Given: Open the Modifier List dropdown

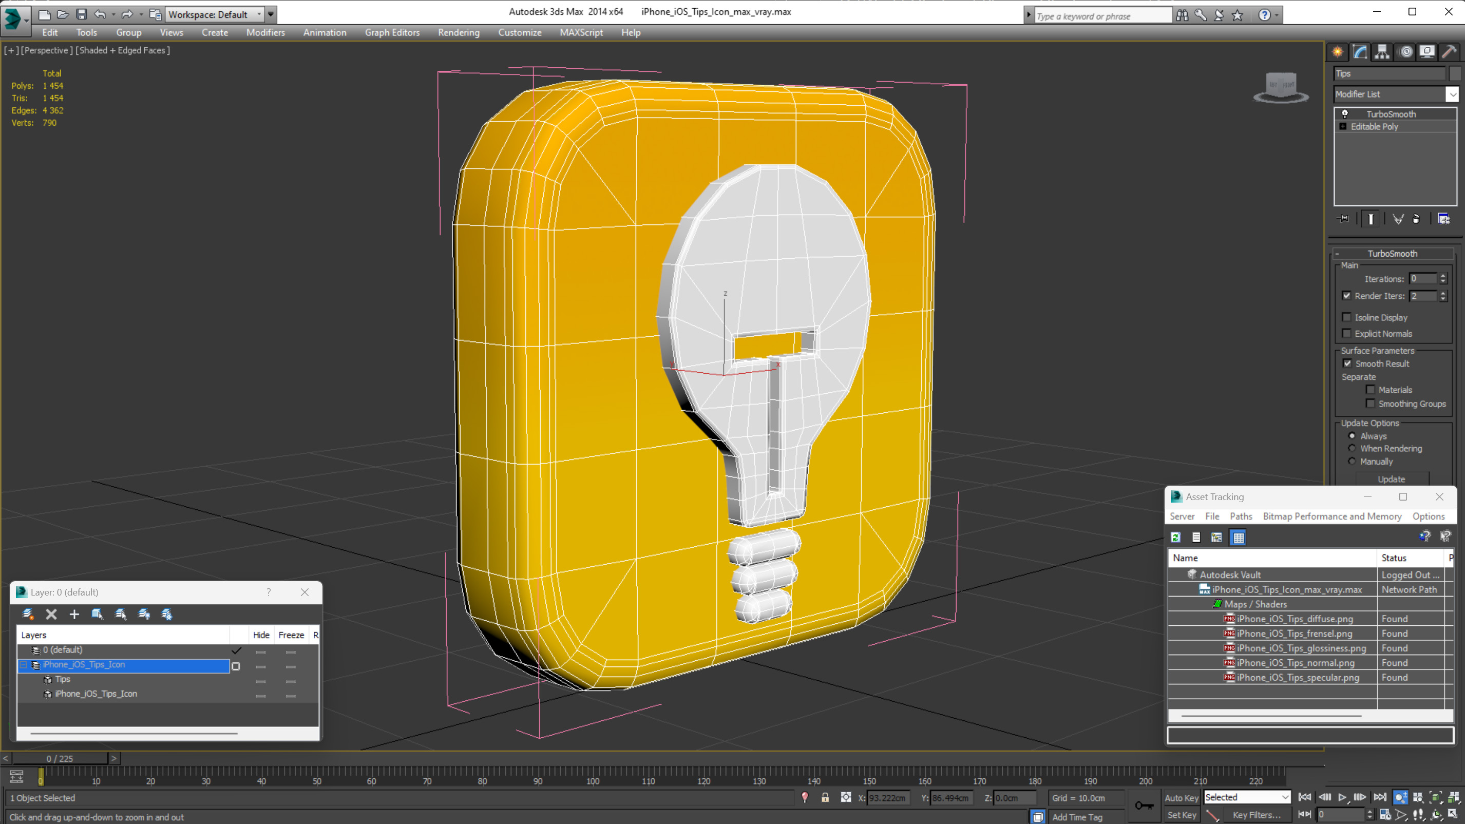Looking at the screenshot, I should pyautogui.click(x=1453, y=94).
